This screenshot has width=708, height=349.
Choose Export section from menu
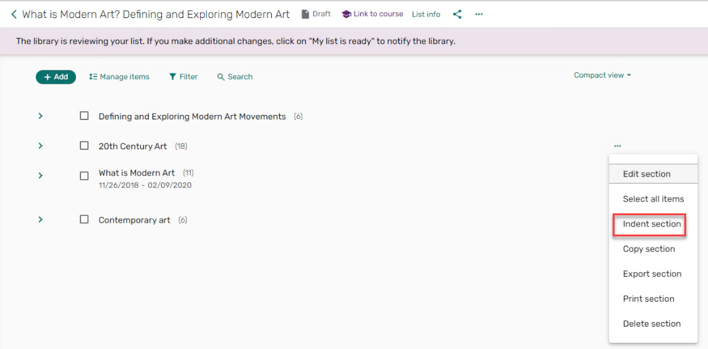point(653,274)
